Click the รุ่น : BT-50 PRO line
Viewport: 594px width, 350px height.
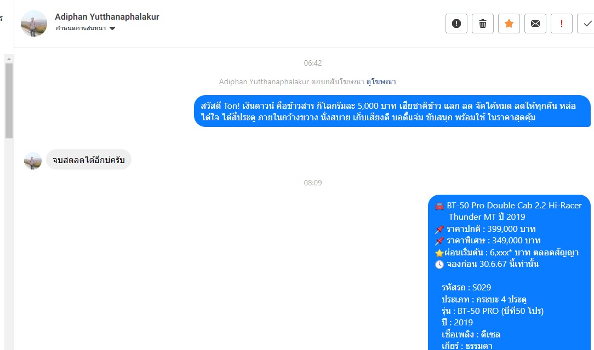(x=493, y=311)
